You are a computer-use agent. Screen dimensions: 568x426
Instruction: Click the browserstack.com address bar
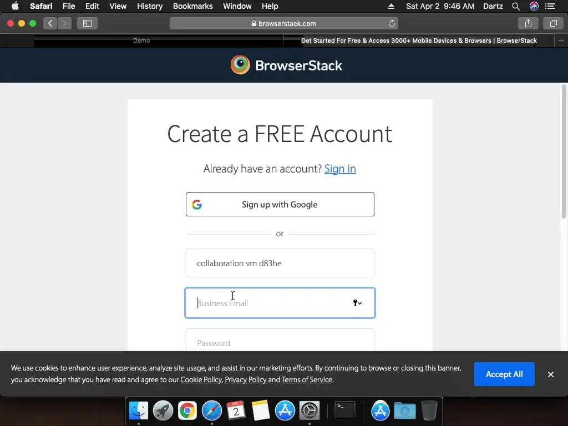point(283,23)
